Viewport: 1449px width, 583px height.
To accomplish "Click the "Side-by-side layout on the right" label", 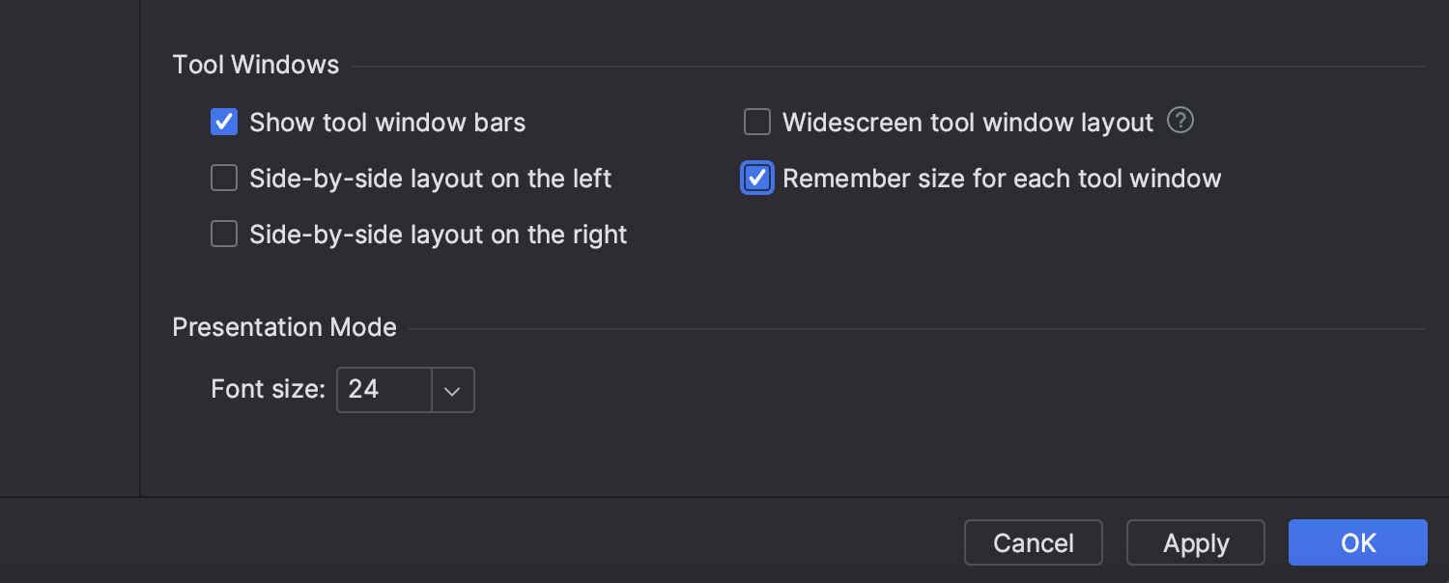I will click(x=438, y=235).
